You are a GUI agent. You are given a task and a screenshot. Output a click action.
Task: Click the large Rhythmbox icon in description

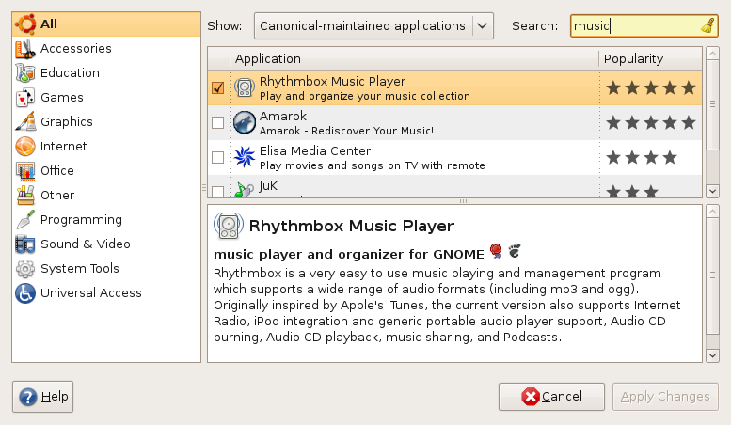click(x=229, y=226)
